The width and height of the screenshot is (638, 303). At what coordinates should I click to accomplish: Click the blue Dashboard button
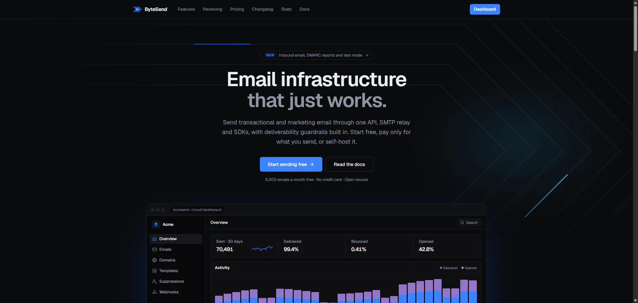click(485, 9)
